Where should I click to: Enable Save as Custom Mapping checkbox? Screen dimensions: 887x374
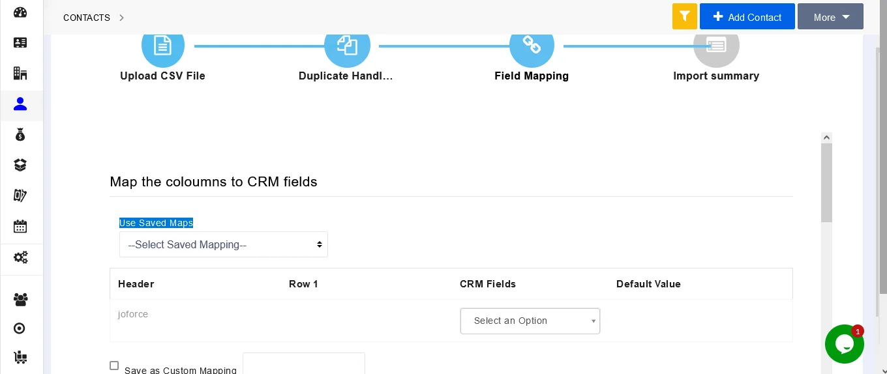point(114,366)
